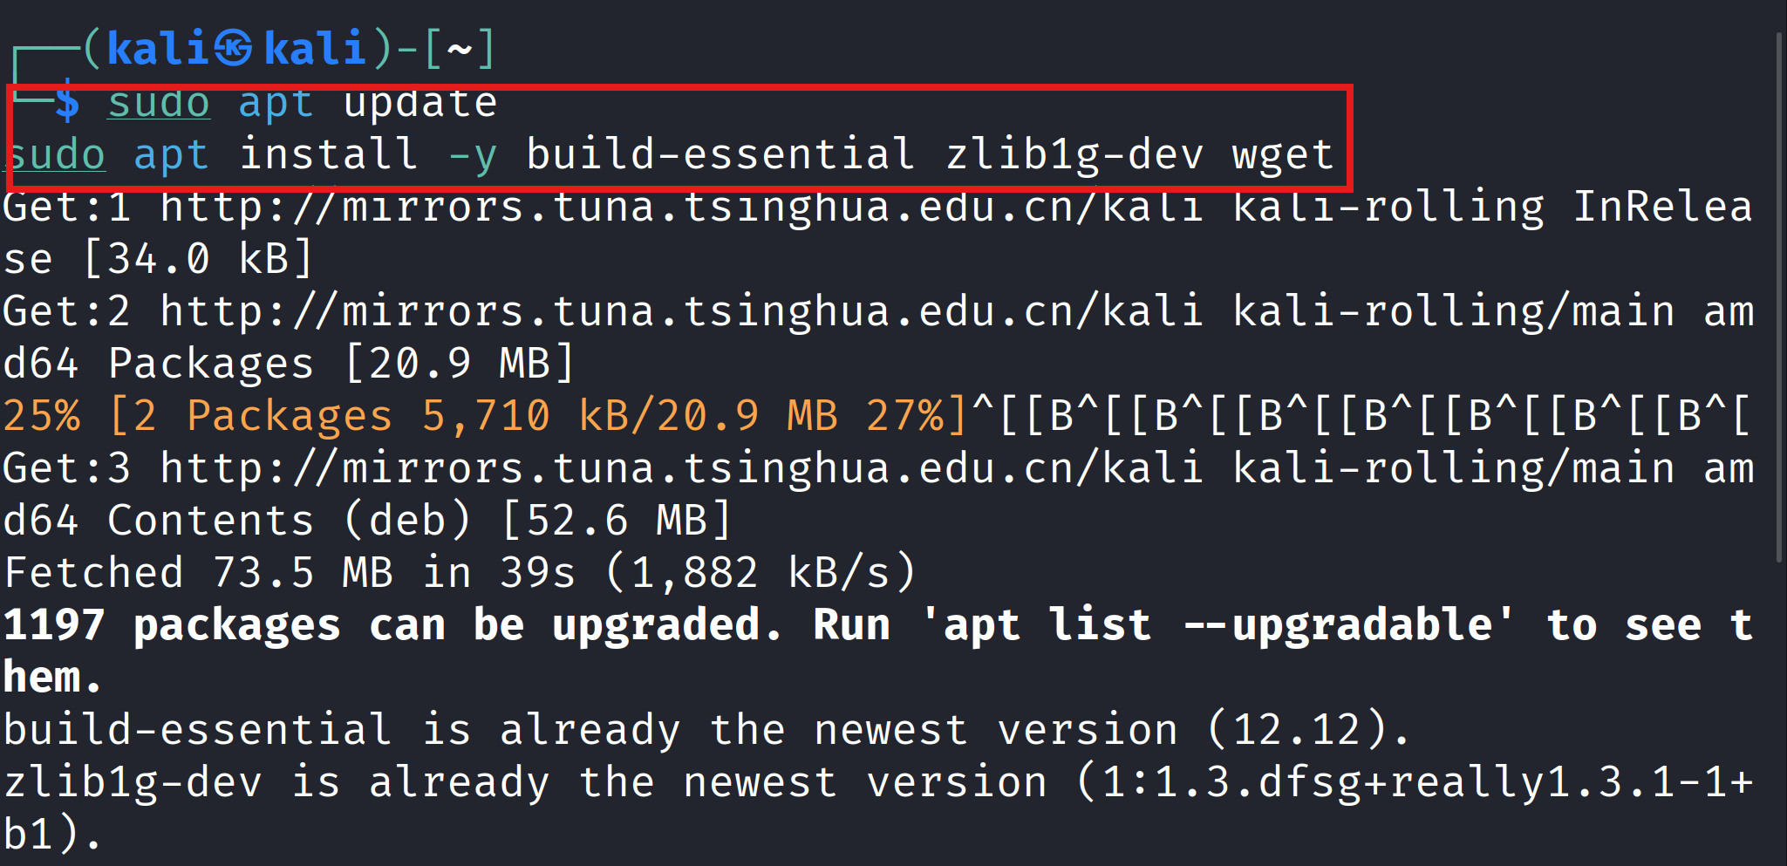Click the orange 25% progress indicator
This screenshot has width=1787, height=866.
42,416
